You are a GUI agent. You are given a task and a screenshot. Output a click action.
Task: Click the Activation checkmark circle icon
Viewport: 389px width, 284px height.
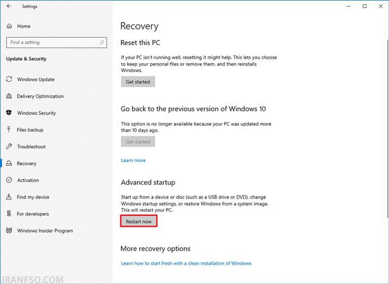point(9,180)
